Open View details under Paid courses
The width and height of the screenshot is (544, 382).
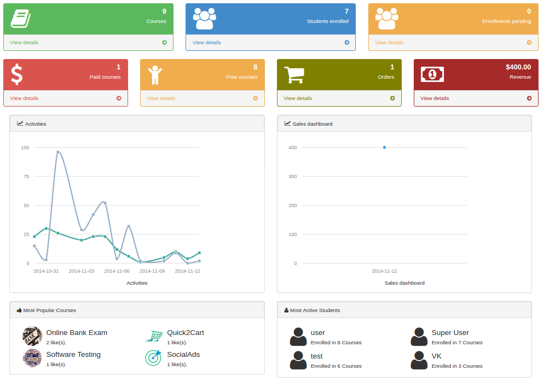25,98
